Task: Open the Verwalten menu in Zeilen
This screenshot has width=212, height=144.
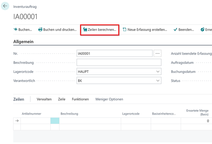Action: pyautogui.click(x=44, y=99)
